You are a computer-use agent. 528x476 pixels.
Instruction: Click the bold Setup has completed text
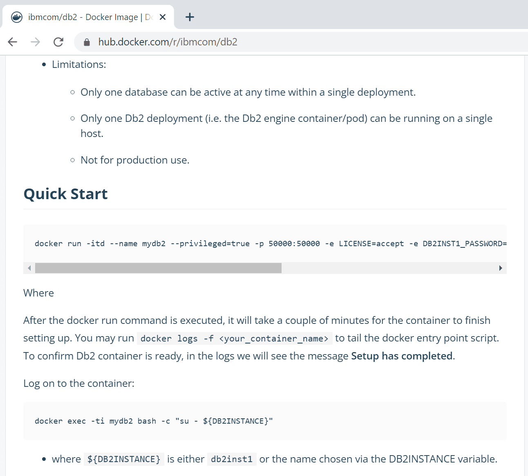[x=402, y=356]
